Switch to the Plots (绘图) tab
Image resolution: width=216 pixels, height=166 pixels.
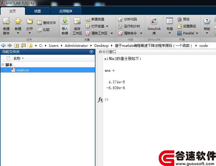point(38,11)
